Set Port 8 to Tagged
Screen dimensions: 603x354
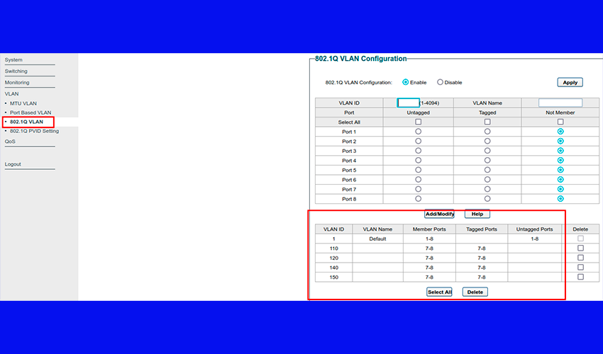[x=487, y=198]
